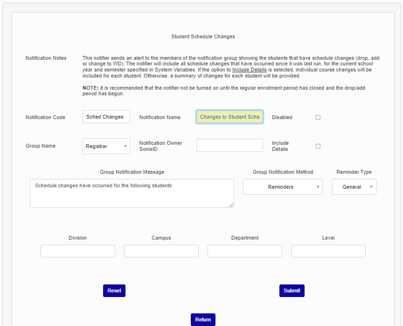The height and width of the screenshot is (326, 403).
Task: Enable the Include Details checkbox
Action: pyautogui.click(x=318, y=146)
